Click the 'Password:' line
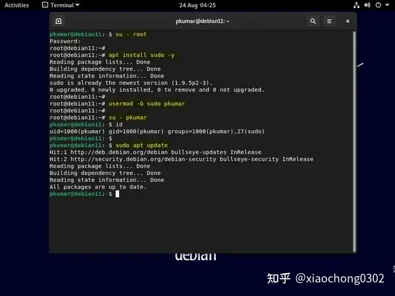Viewport: 395px width, 296px height. tap(65, 41)
